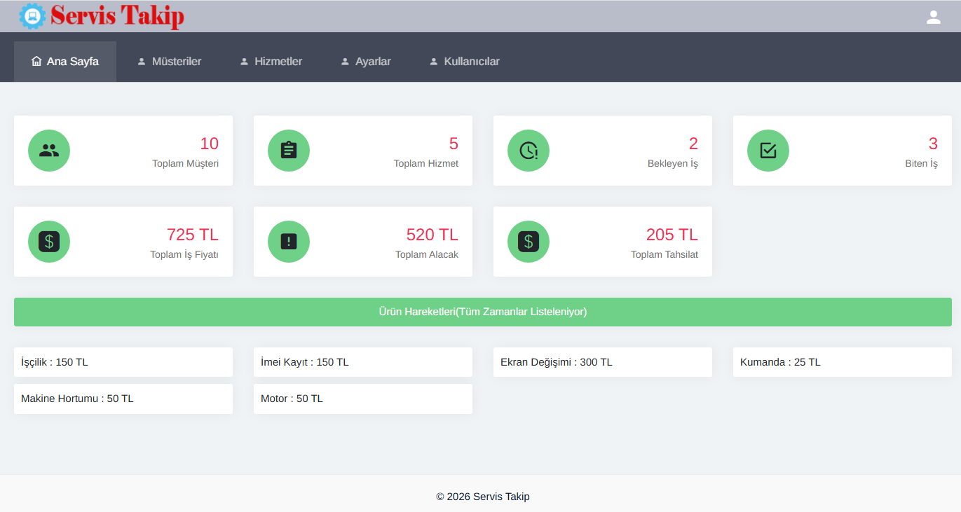Click the Toplam Hizmet clipboard icon
961x512 pixels.
(289, 151)
